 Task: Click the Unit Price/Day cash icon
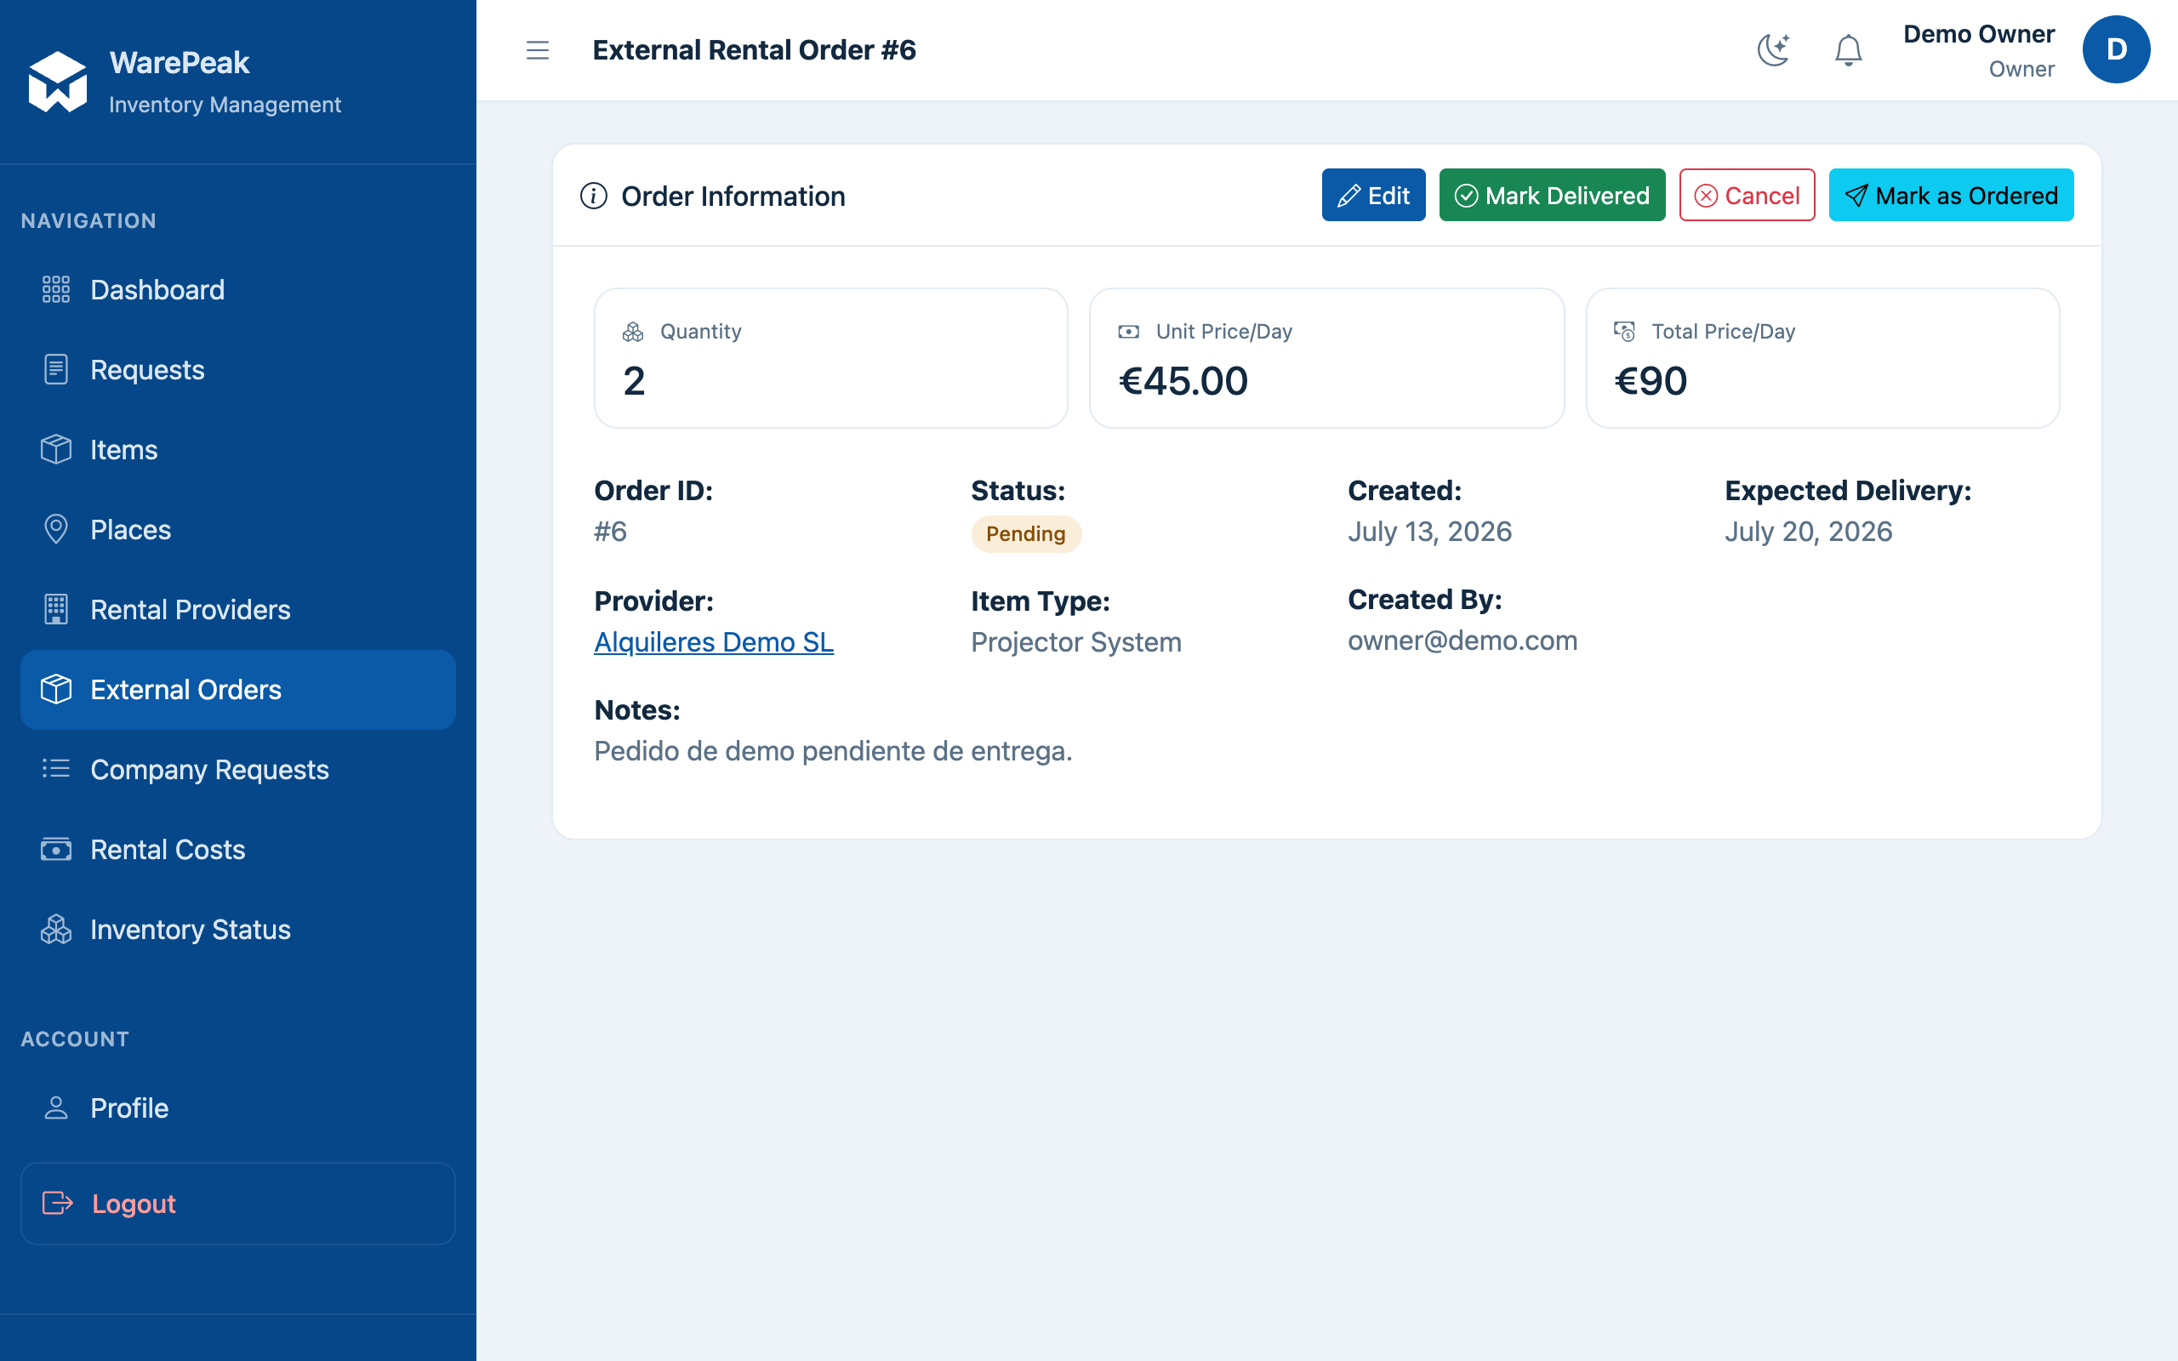point(1129,332)
